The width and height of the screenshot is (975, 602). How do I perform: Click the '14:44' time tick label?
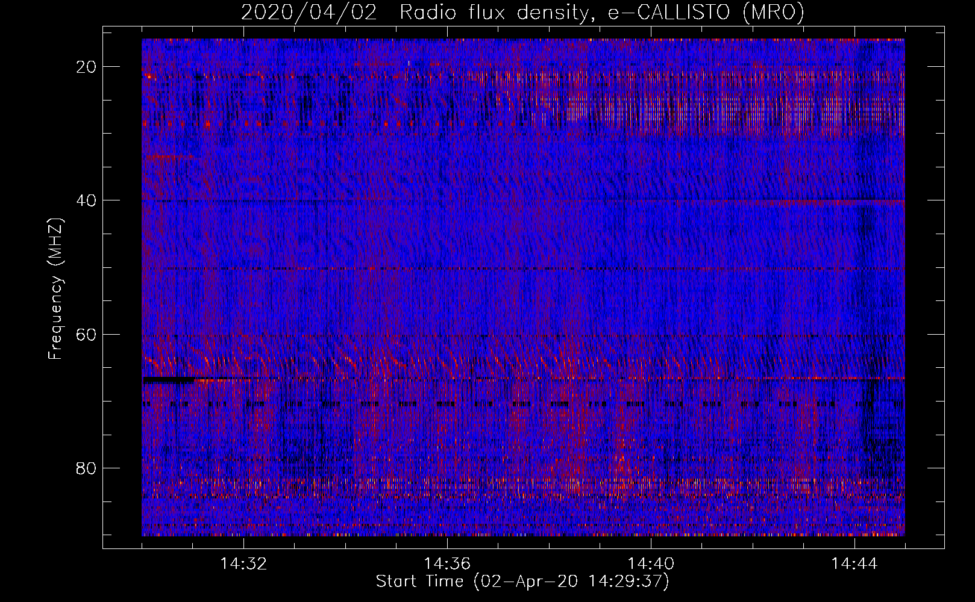[x=854, y=564]
